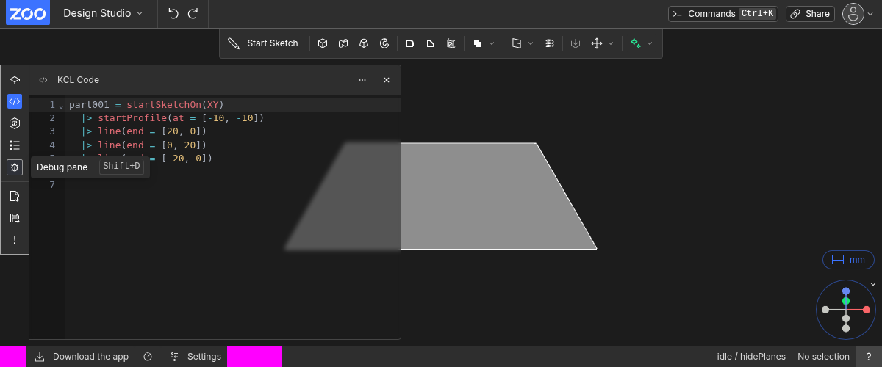
Task: Click the mm units indicator
Action: (x=848, y=260)
